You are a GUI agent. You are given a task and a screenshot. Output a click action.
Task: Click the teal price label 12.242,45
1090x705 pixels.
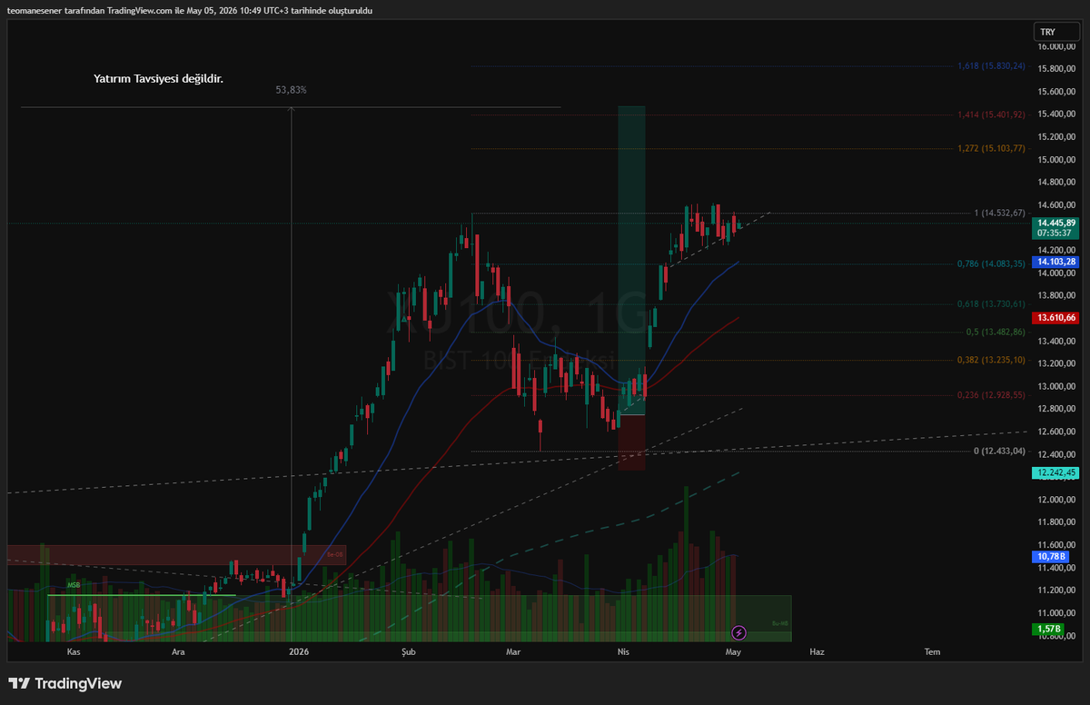click(x=1057, y=472)
